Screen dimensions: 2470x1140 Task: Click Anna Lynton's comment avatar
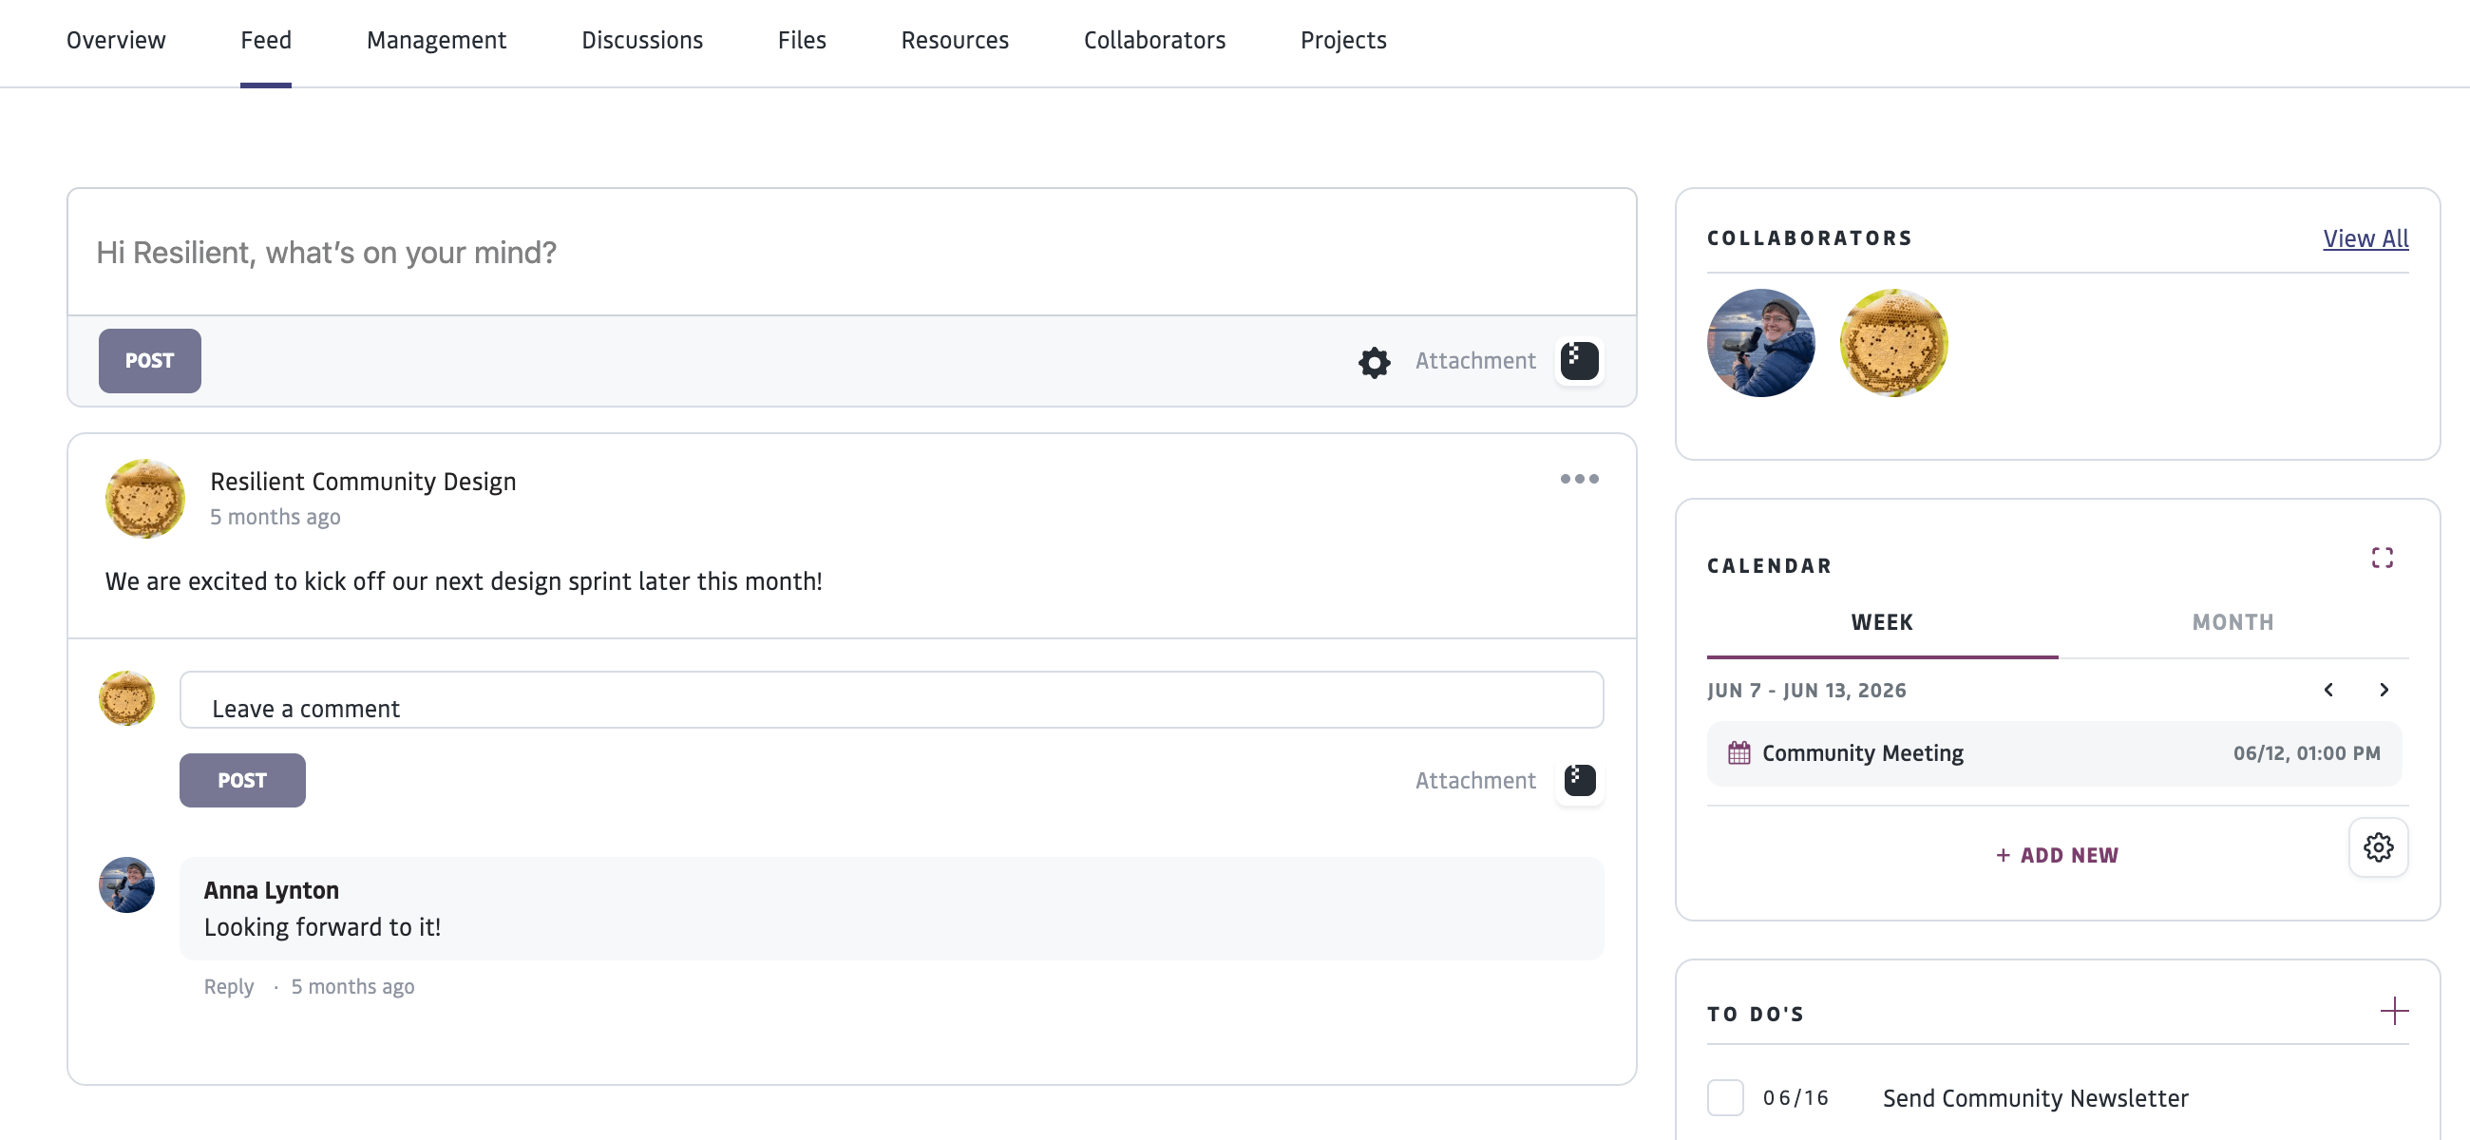[x=126, y=884]
